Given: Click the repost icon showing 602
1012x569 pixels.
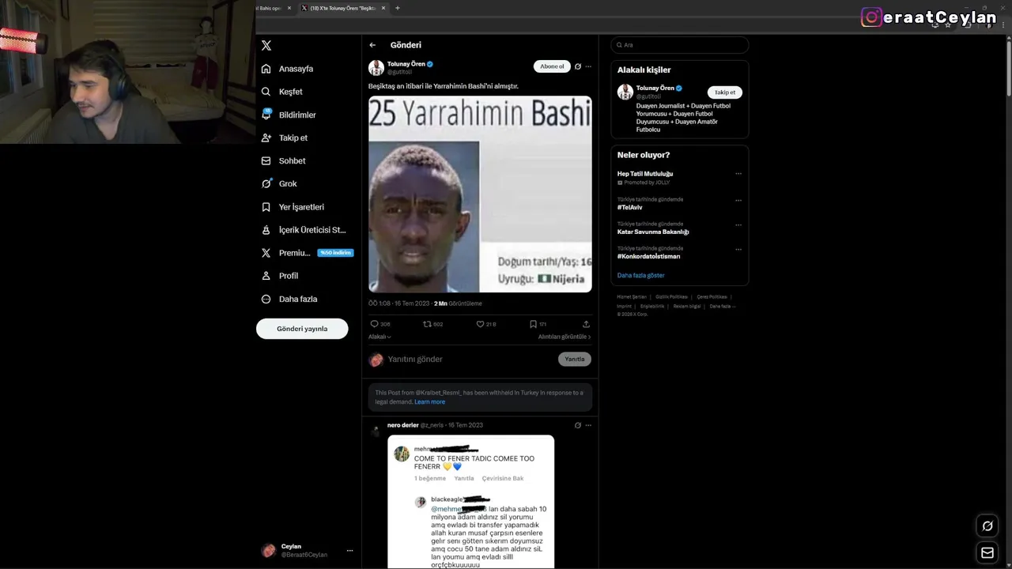Looking at the screenshot, I should (x=427, y=324).
